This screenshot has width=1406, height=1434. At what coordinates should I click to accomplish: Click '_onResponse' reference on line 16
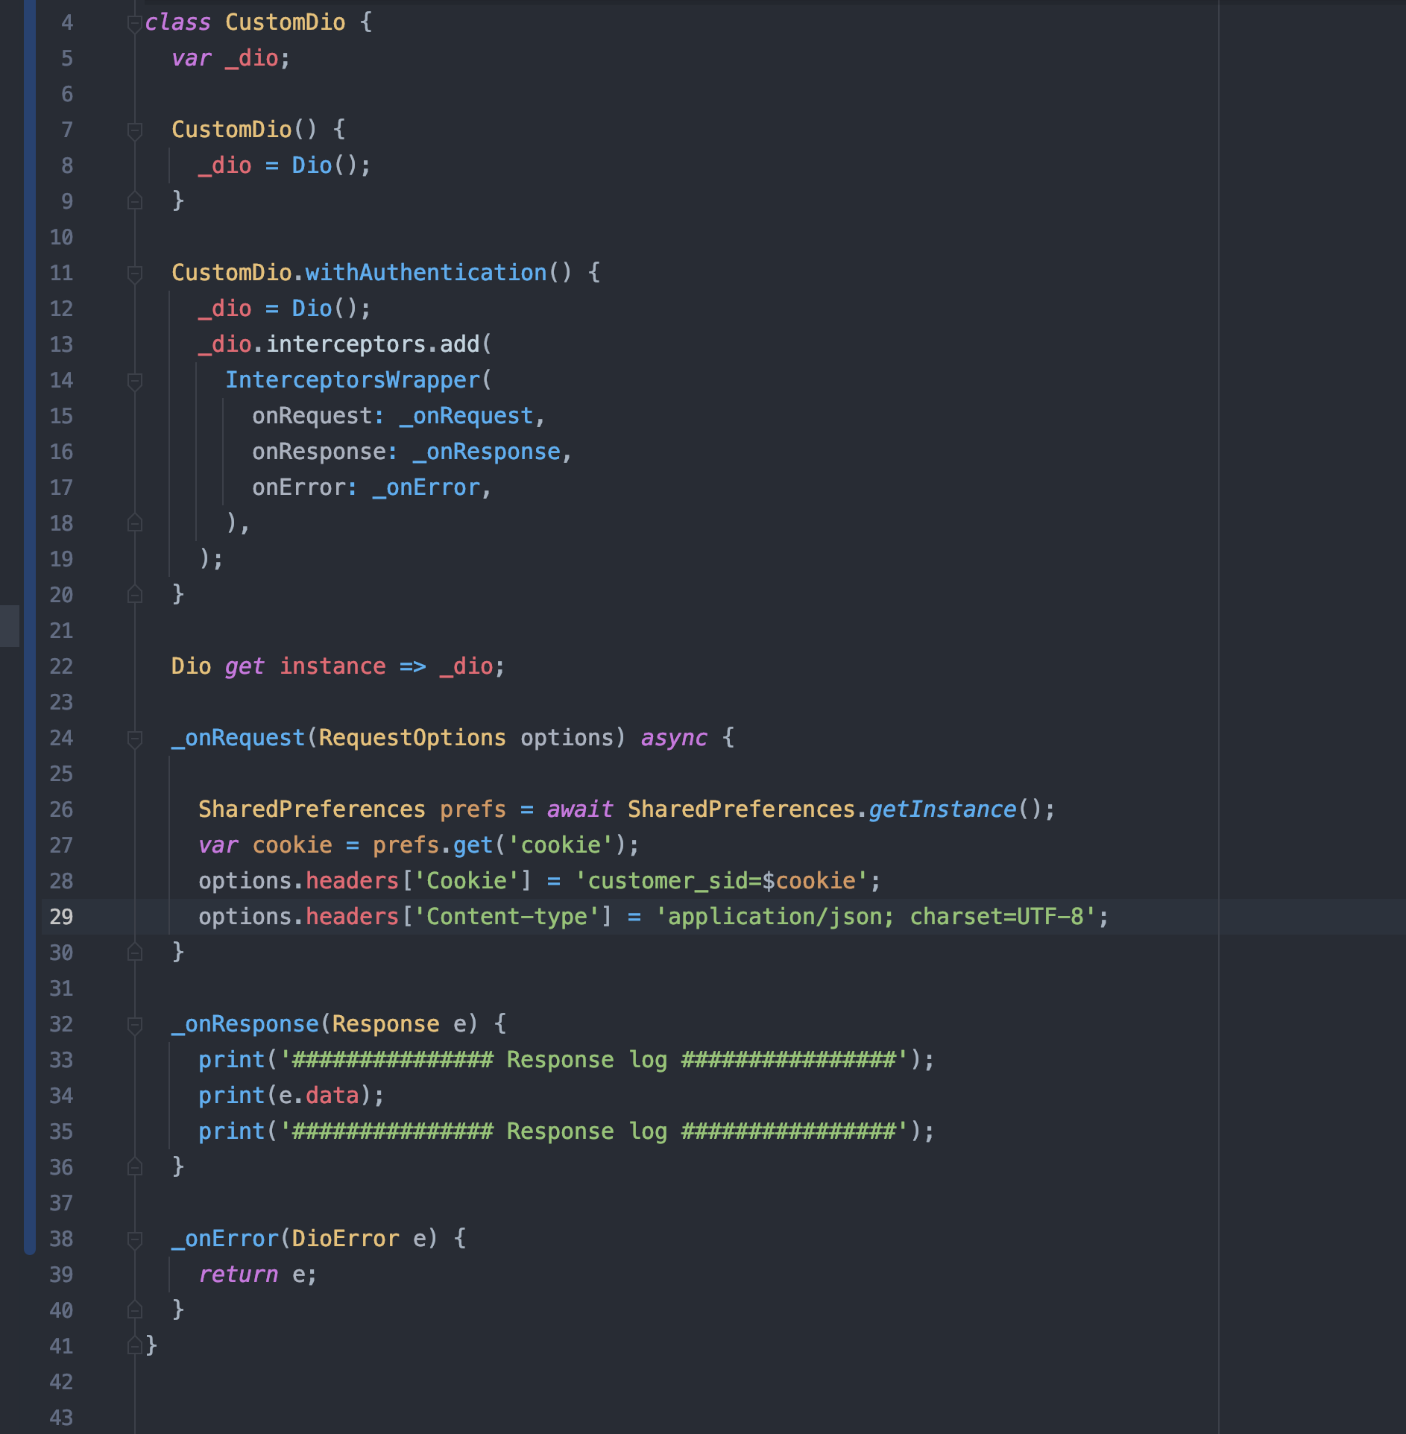coord(487,452)
